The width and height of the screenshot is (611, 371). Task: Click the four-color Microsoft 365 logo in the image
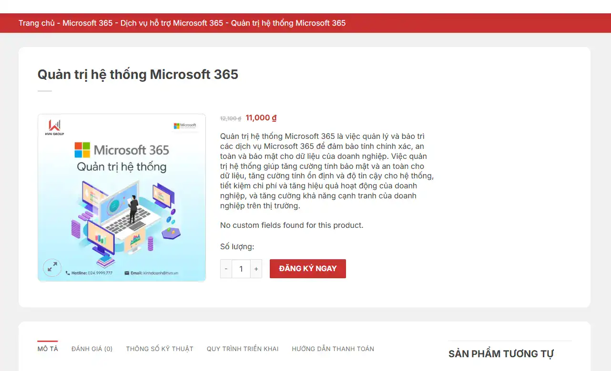tap(82, 150)
